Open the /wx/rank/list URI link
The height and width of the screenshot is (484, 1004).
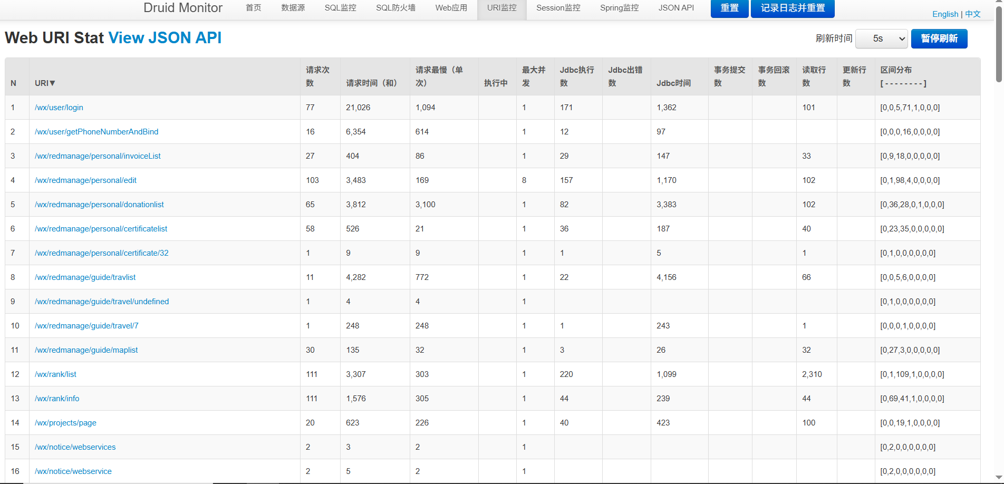click(55, 374)
